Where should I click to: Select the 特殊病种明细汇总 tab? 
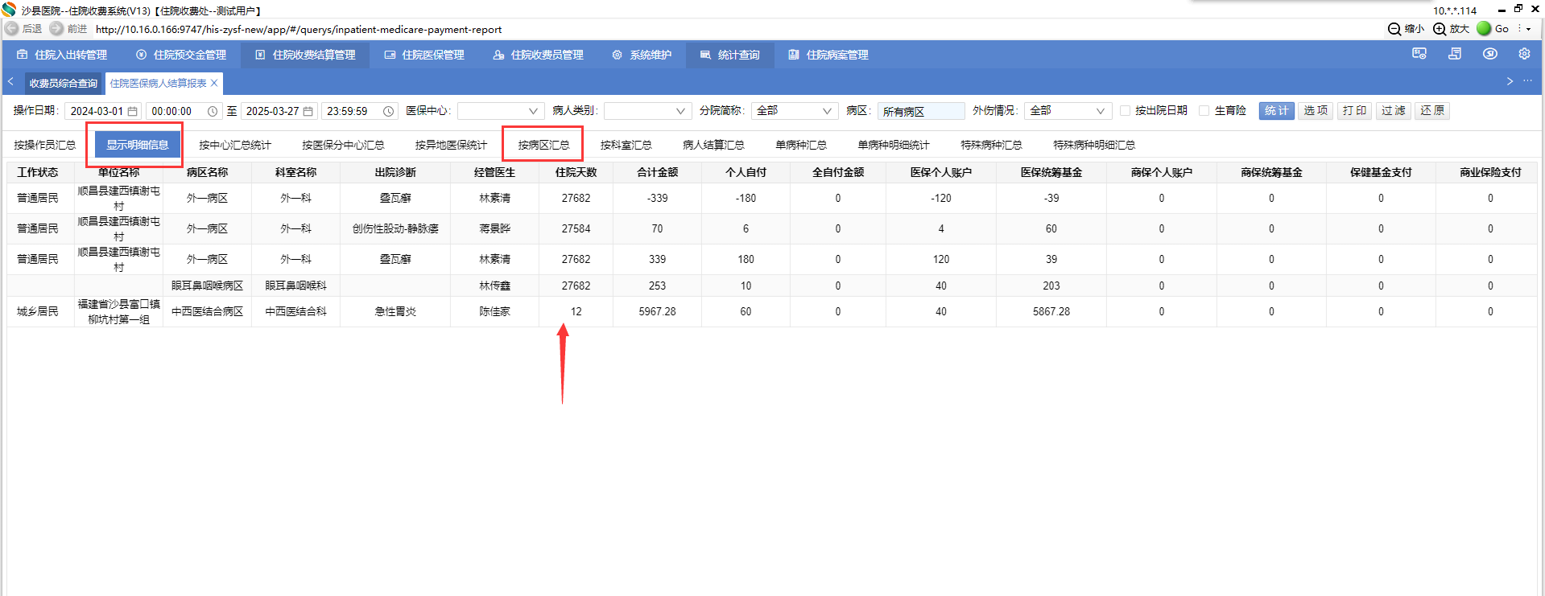[1094, 145]
